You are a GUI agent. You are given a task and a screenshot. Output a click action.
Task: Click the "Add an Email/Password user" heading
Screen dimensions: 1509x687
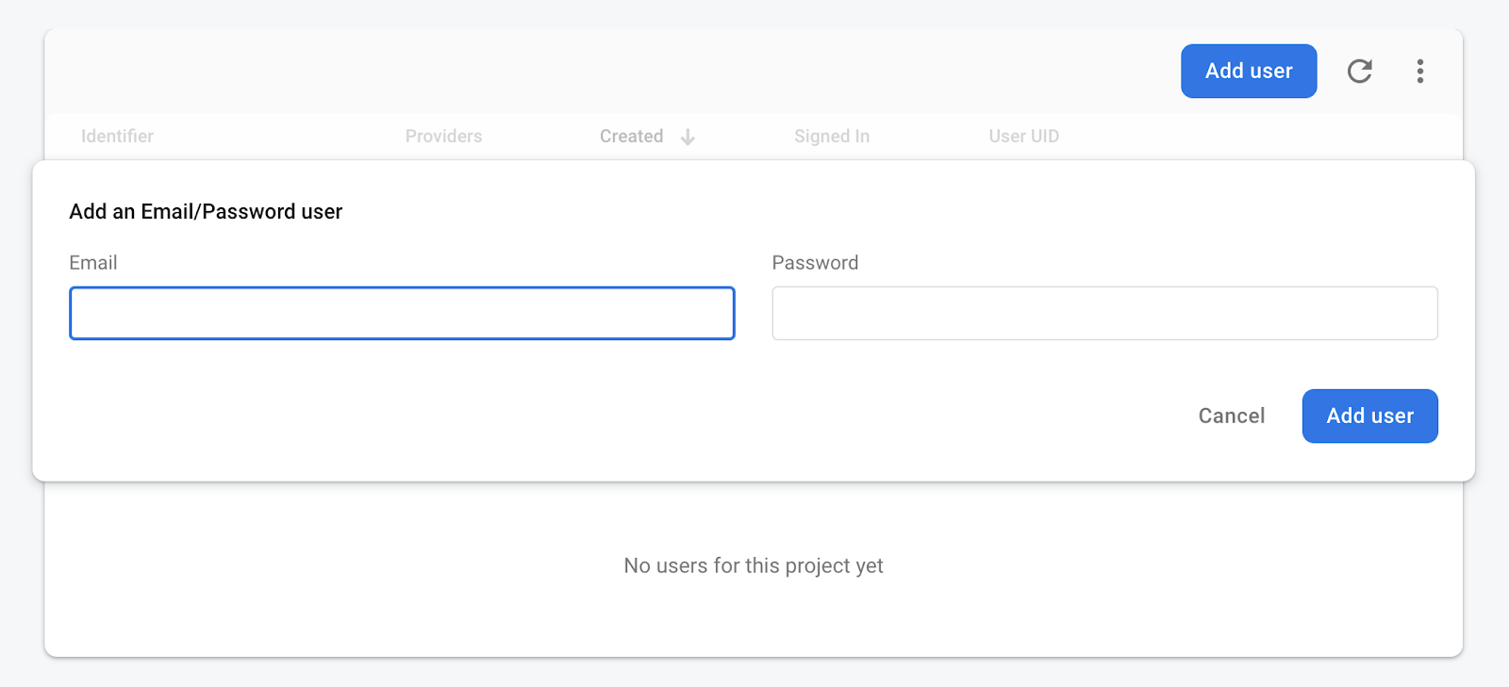[x=206, y=212]
